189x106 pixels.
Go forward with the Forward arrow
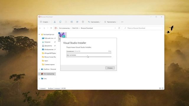(44, 28)
